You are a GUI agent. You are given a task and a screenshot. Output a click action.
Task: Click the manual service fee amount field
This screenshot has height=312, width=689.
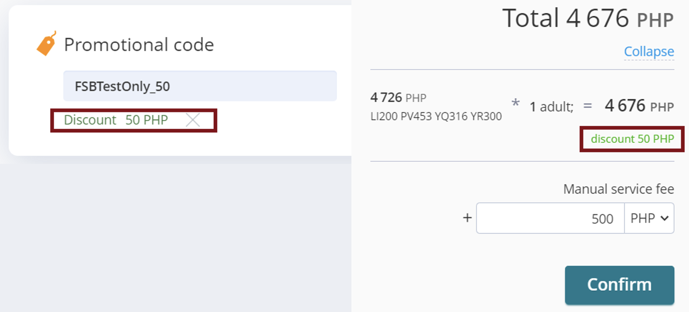point(550,218)
